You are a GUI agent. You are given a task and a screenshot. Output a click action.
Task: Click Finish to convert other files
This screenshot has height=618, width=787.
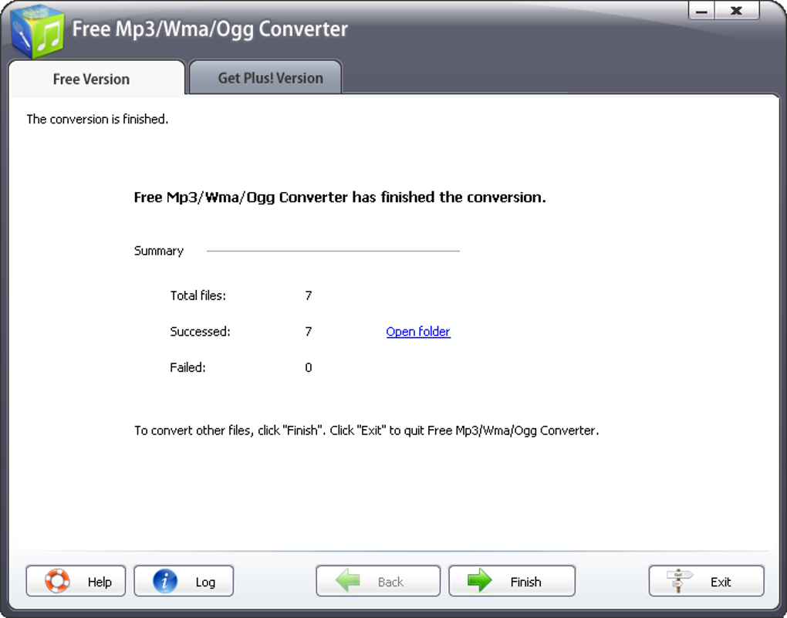pyautogui.click(x=512, y=581)
